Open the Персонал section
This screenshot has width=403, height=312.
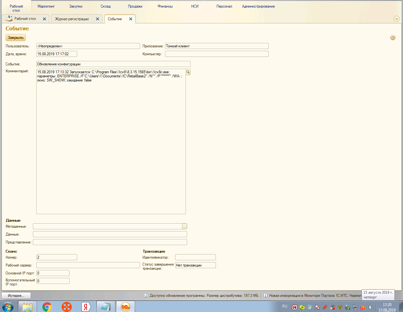click(x=224, y=6)
